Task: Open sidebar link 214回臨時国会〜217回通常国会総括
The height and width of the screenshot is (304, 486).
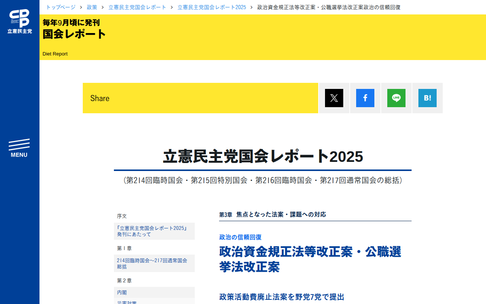Action: [154, 263]
